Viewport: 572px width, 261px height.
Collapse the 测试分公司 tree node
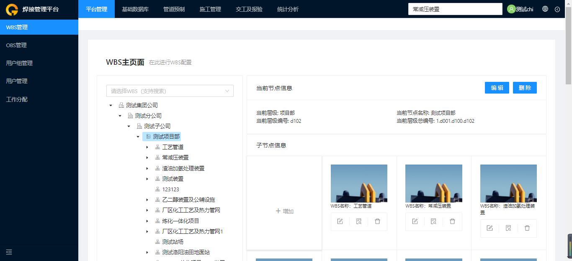pyautogui.click(x=120, y=116)
